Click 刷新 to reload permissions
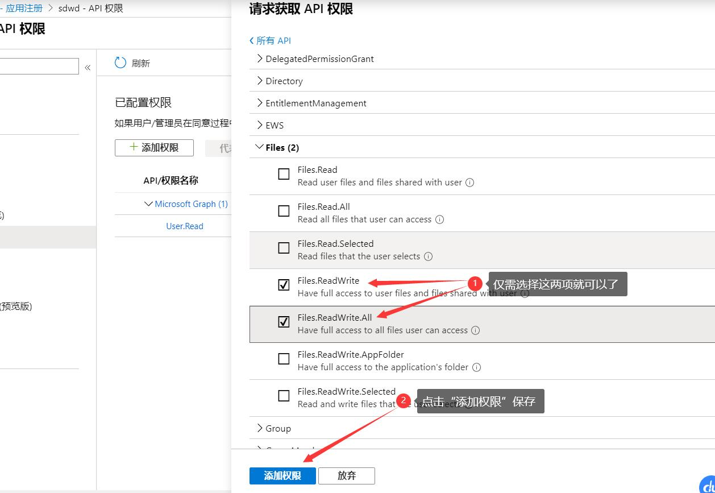Image resolution: width=715 pixels, height=493 pixels. tap(140, 63)
